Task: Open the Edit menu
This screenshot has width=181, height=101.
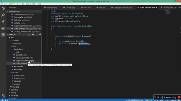Action: coord(6,4)
